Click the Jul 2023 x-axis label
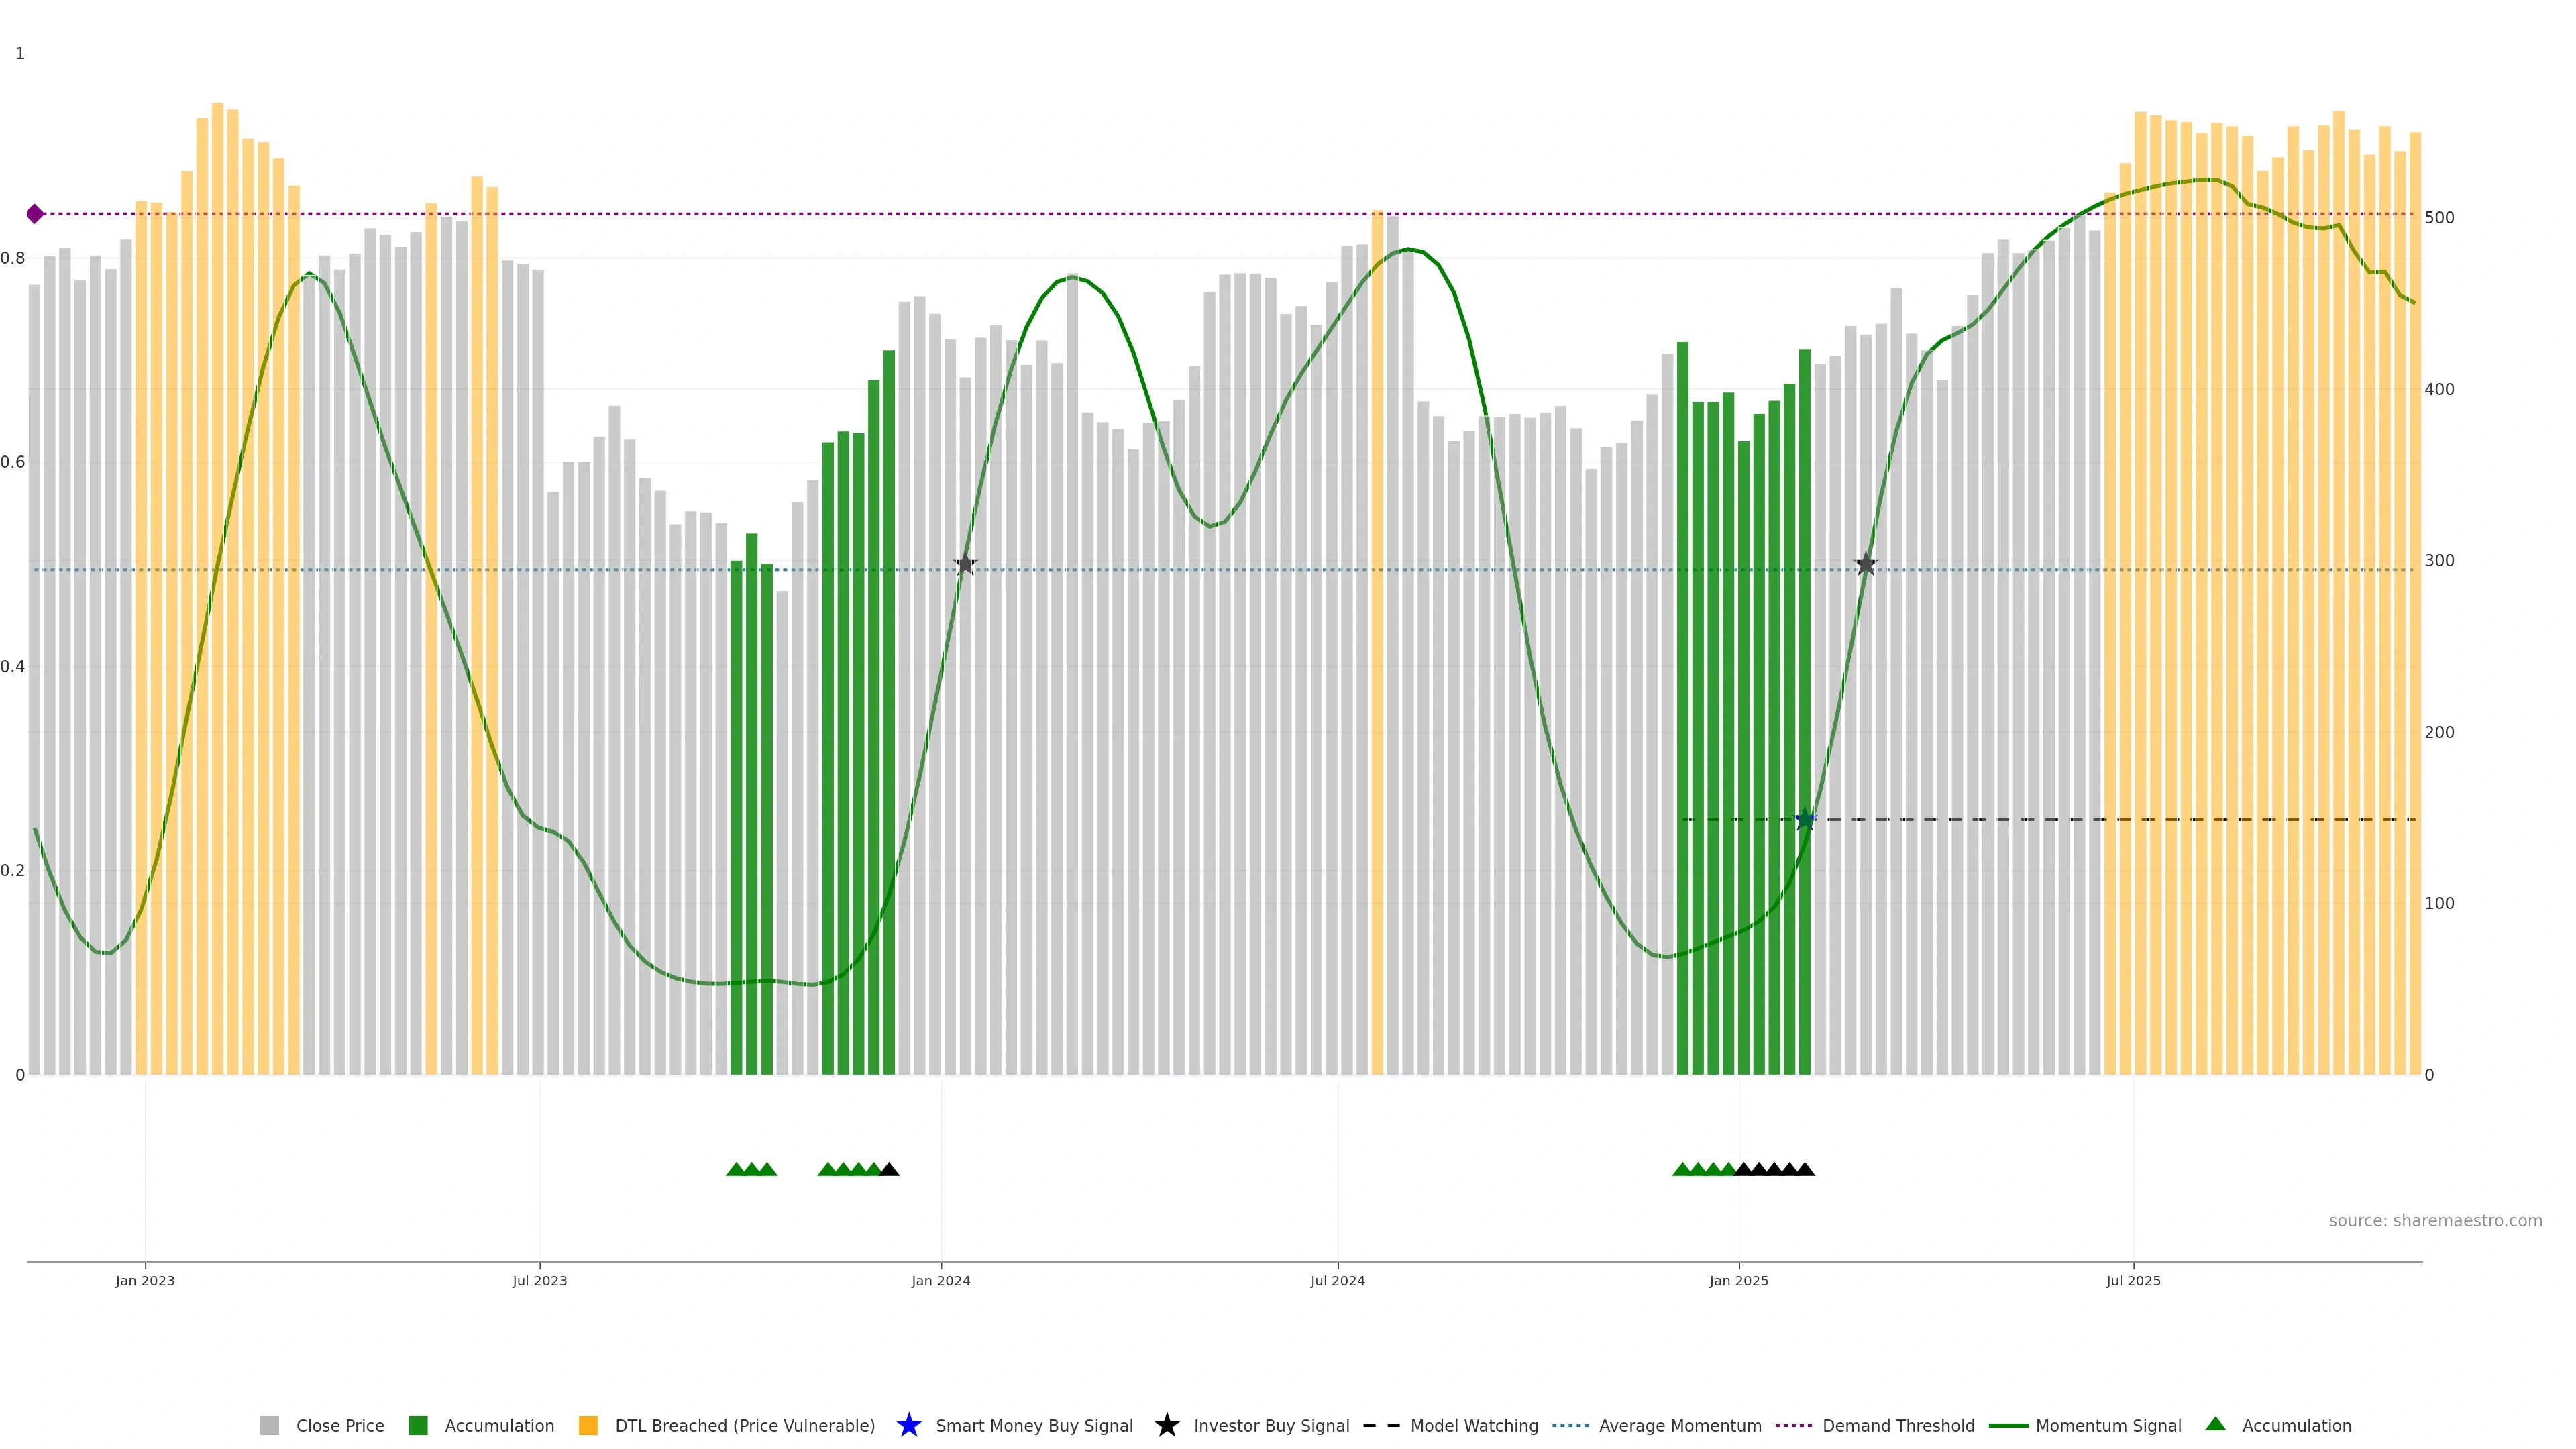Image resolution: width=2576 pixels, height=1449 pixels. coord(539,1281)
